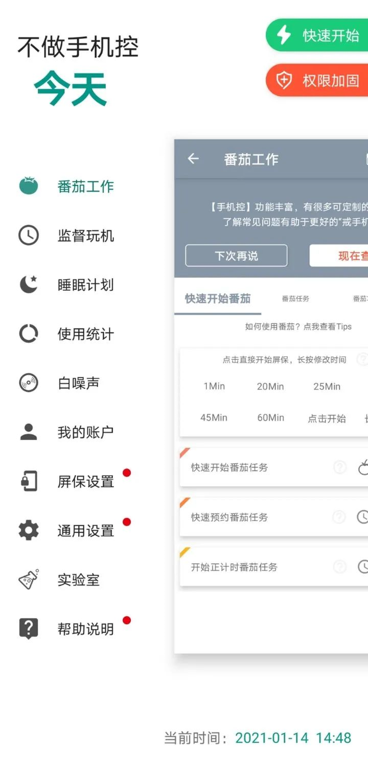The height and width of the screenshot is (758, 368).
Task: Open 番茄工作 tomato icon in sidebar
Action: pyautogui.click(x=29, y=186)
